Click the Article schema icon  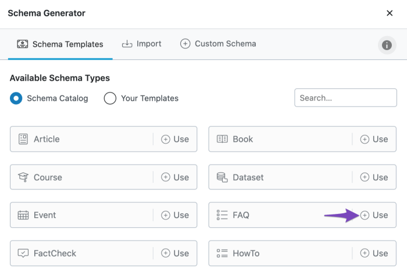[23, 139]
